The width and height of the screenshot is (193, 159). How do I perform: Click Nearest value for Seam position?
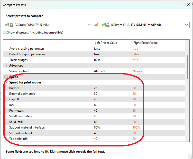[137, 71]
